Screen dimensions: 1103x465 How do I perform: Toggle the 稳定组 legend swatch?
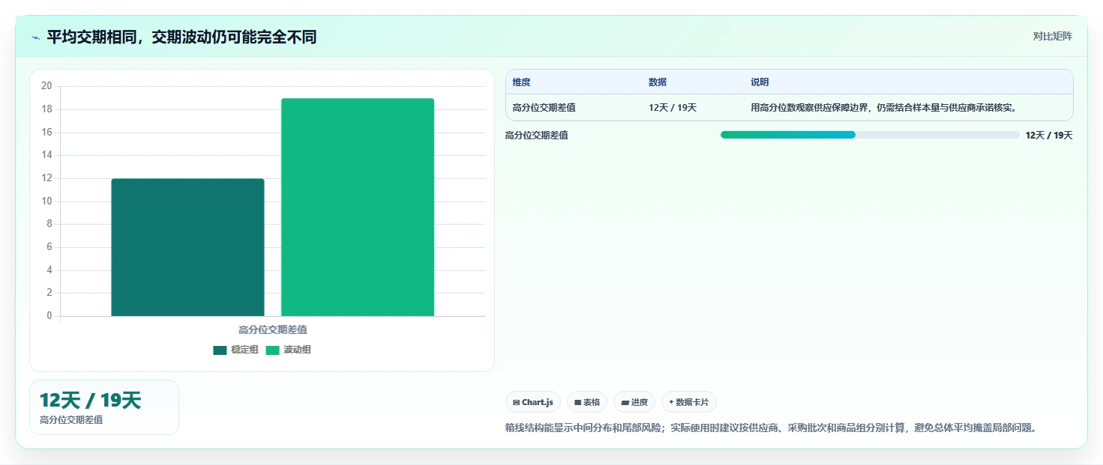220,350
